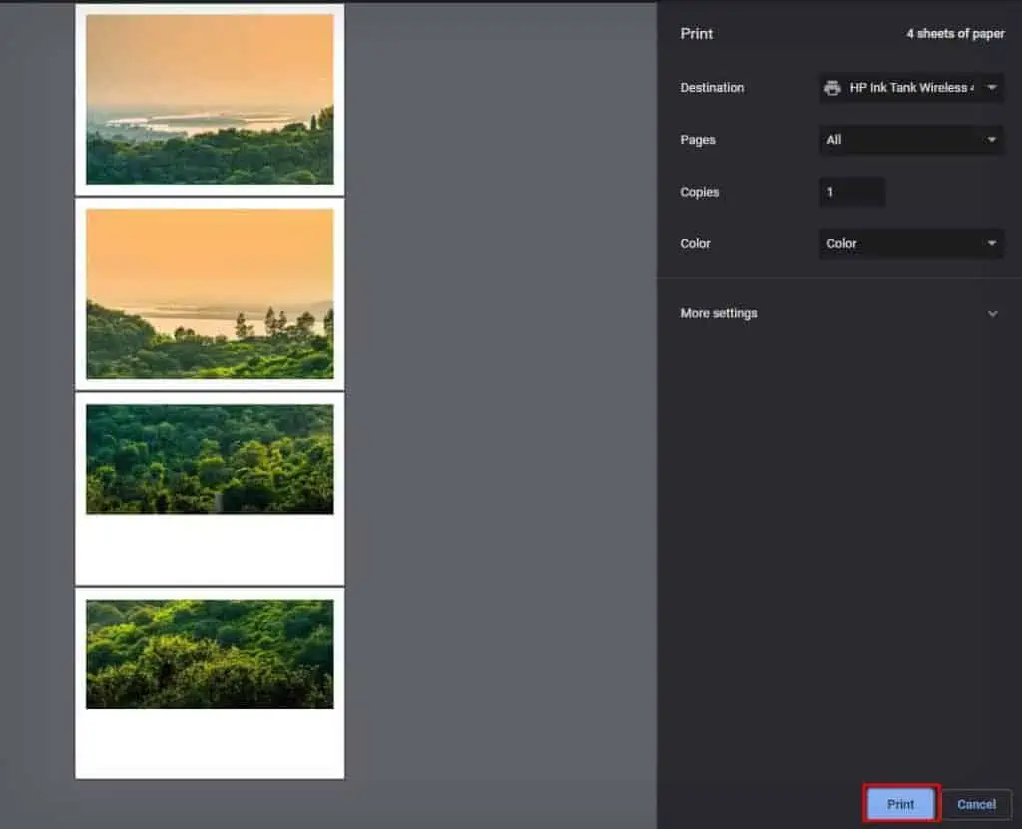Image resolution: width=1022 pixels, height=829 pixels.
Task: Click the All value in Pages selector
Action: pos(834,140)
